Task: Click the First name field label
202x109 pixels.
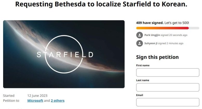Action: (x=143, y=65)
